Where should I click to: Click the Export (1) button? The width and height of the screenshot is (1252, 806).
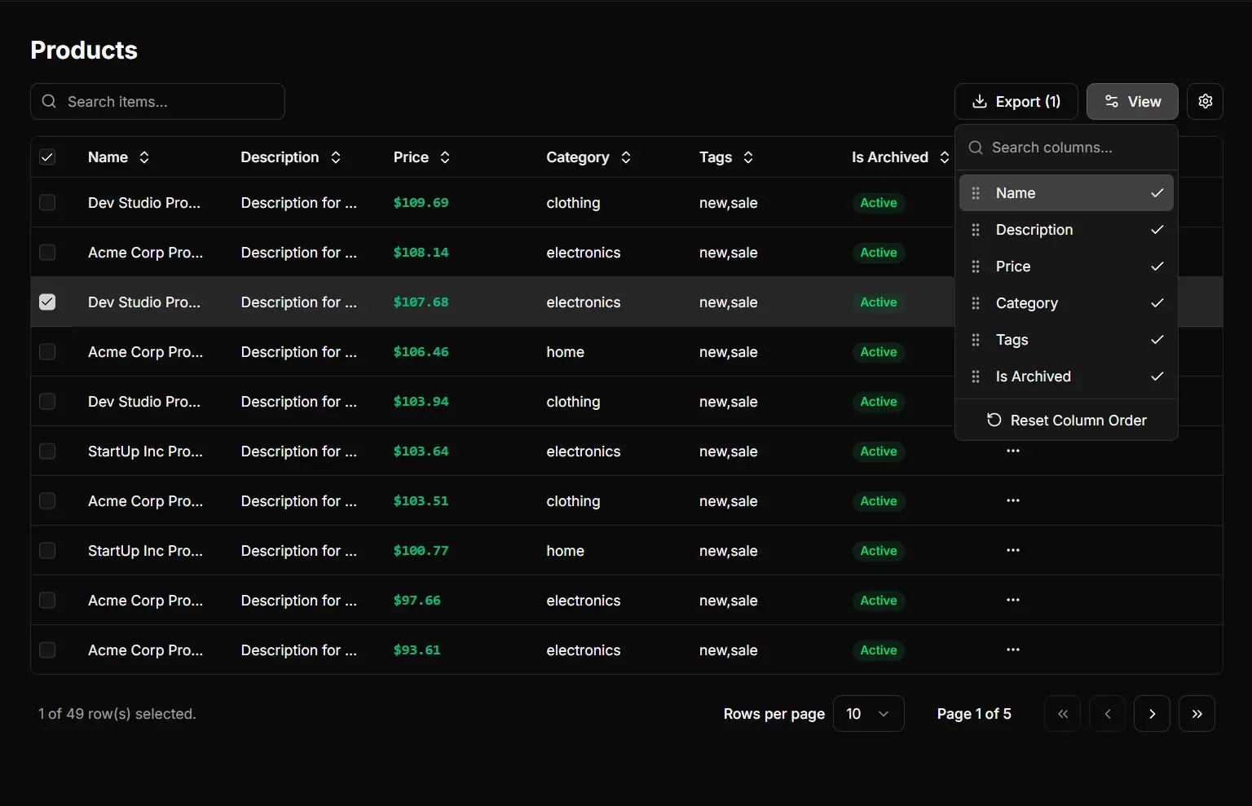[x=1016, y=101]
